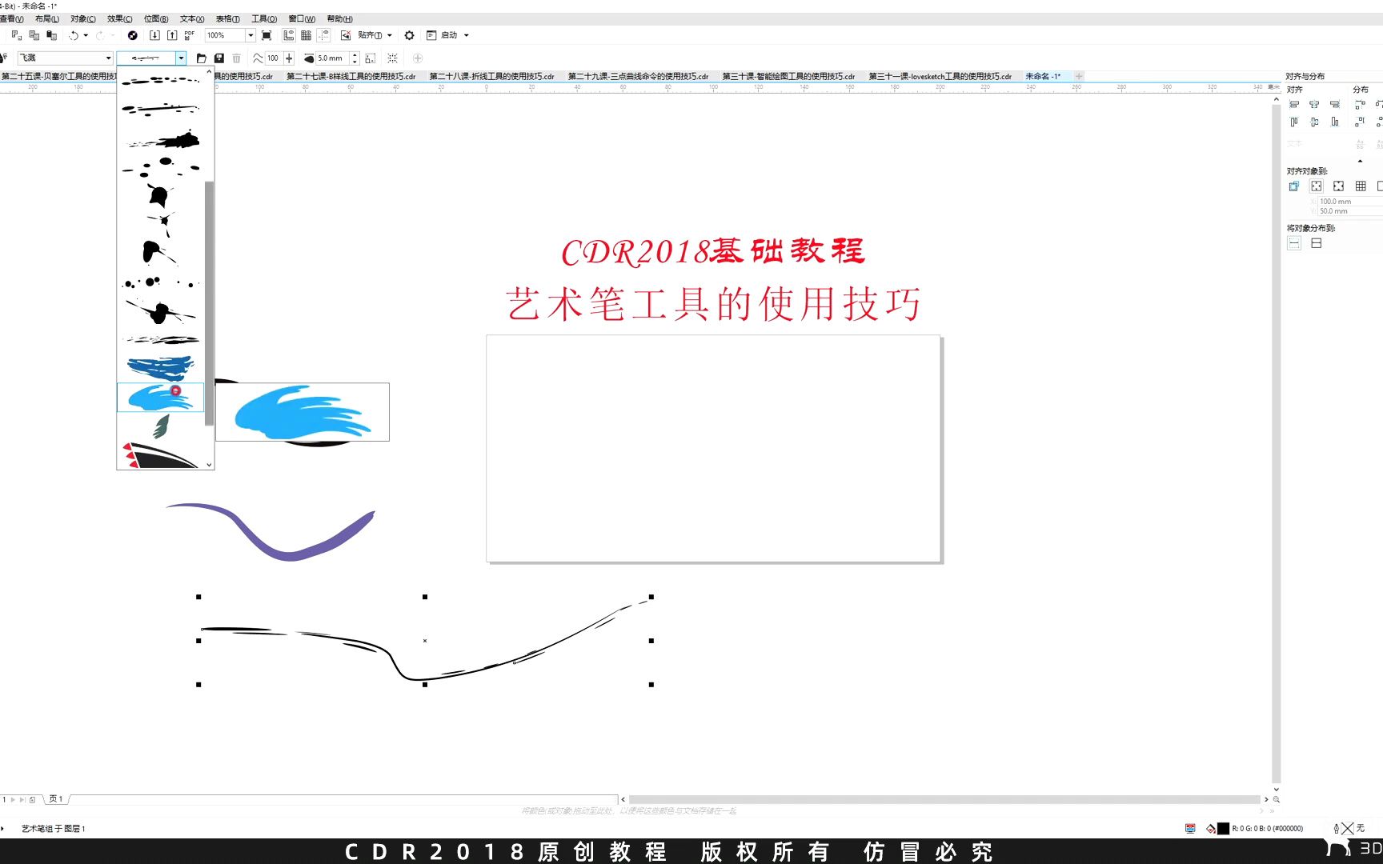Screen dimensions: 1383x864
Task: Click the distribute left icon
Action: (x=1360, y=104)
